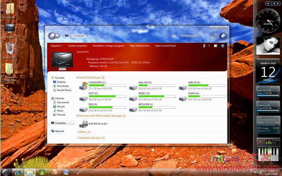The width and height of the screenshot is (282, 176).
Task: Click the Windows Explorer taskbar button
Action: tap(30, 172)
